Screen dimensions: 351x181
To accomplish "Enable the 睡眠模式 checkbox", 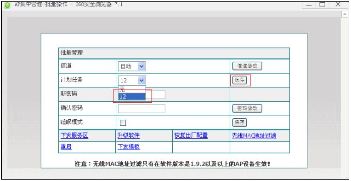I will click(123, 123).
